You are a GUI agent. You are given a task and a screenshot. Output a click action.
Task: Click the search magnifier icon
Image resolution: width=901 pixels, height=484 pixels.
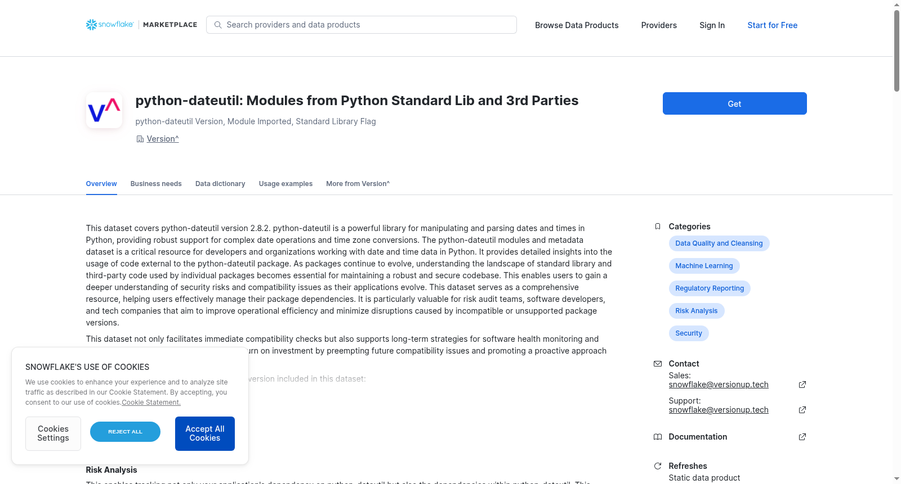218,25
